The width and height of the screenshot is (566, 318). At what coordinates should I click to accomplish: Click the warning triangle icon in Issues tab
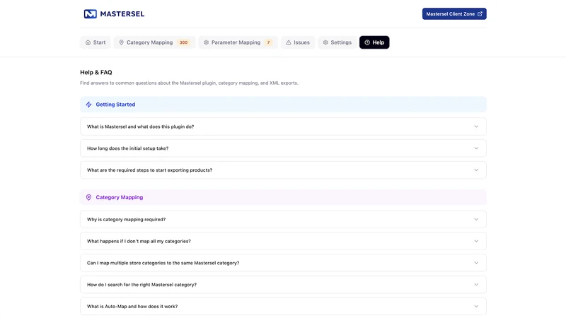[x=289, y=42]
